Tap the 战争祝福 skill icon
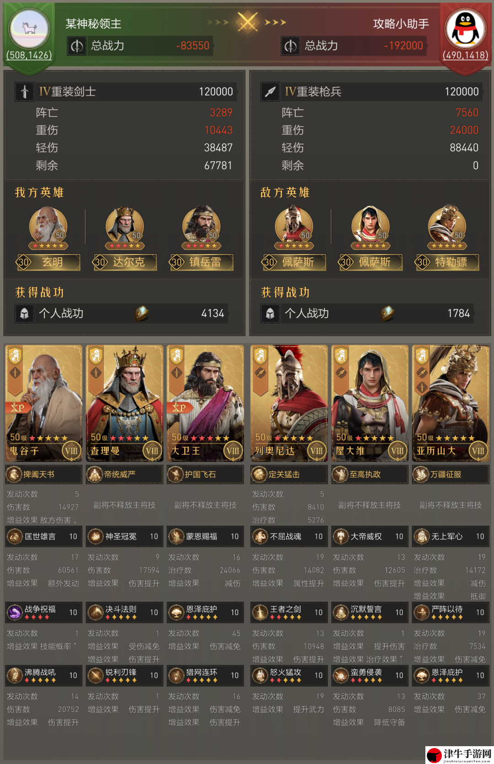The height and width of the screenshot is (764, 494). tap(14, 612)
